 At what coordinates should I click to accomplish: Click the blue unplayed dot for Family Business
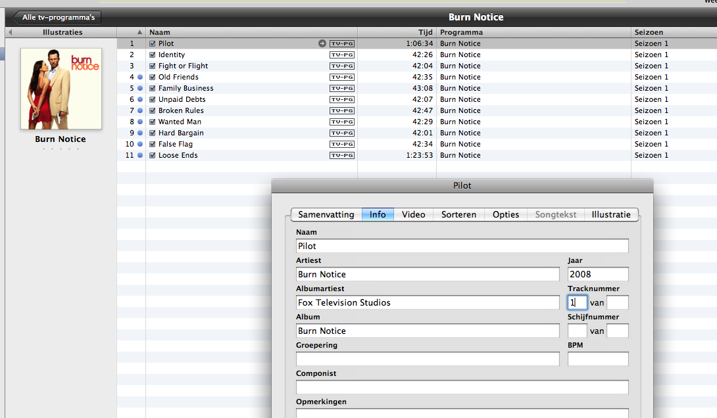[x=140, y=88]
